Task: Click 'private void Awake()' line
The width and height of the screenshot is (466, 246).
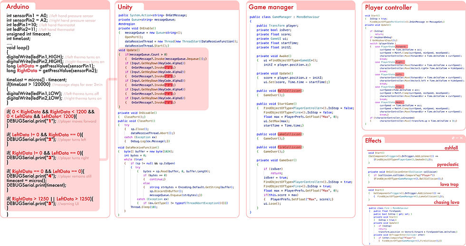Action: click(274, 56)
